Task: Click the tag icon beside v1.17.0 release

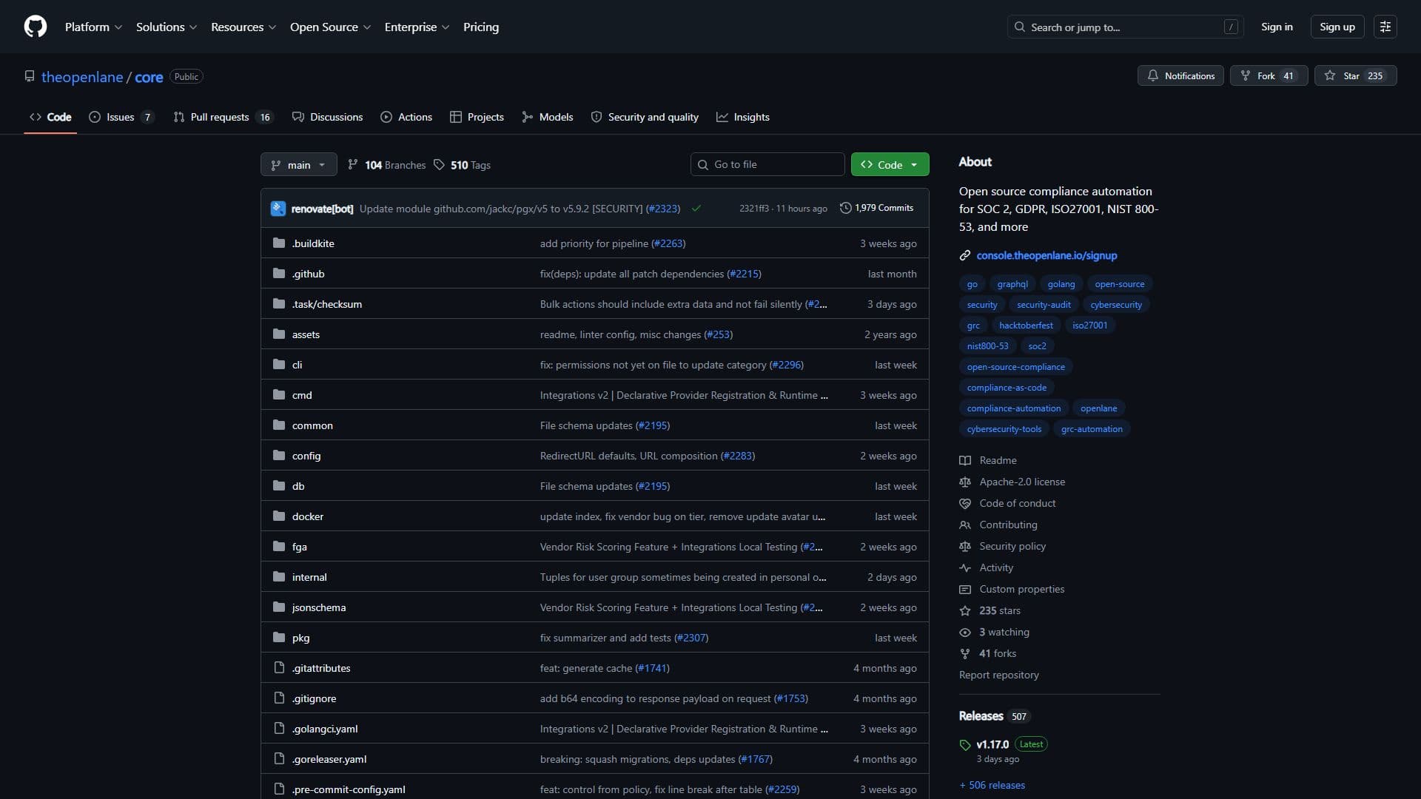Action: [x=965, y=745]
